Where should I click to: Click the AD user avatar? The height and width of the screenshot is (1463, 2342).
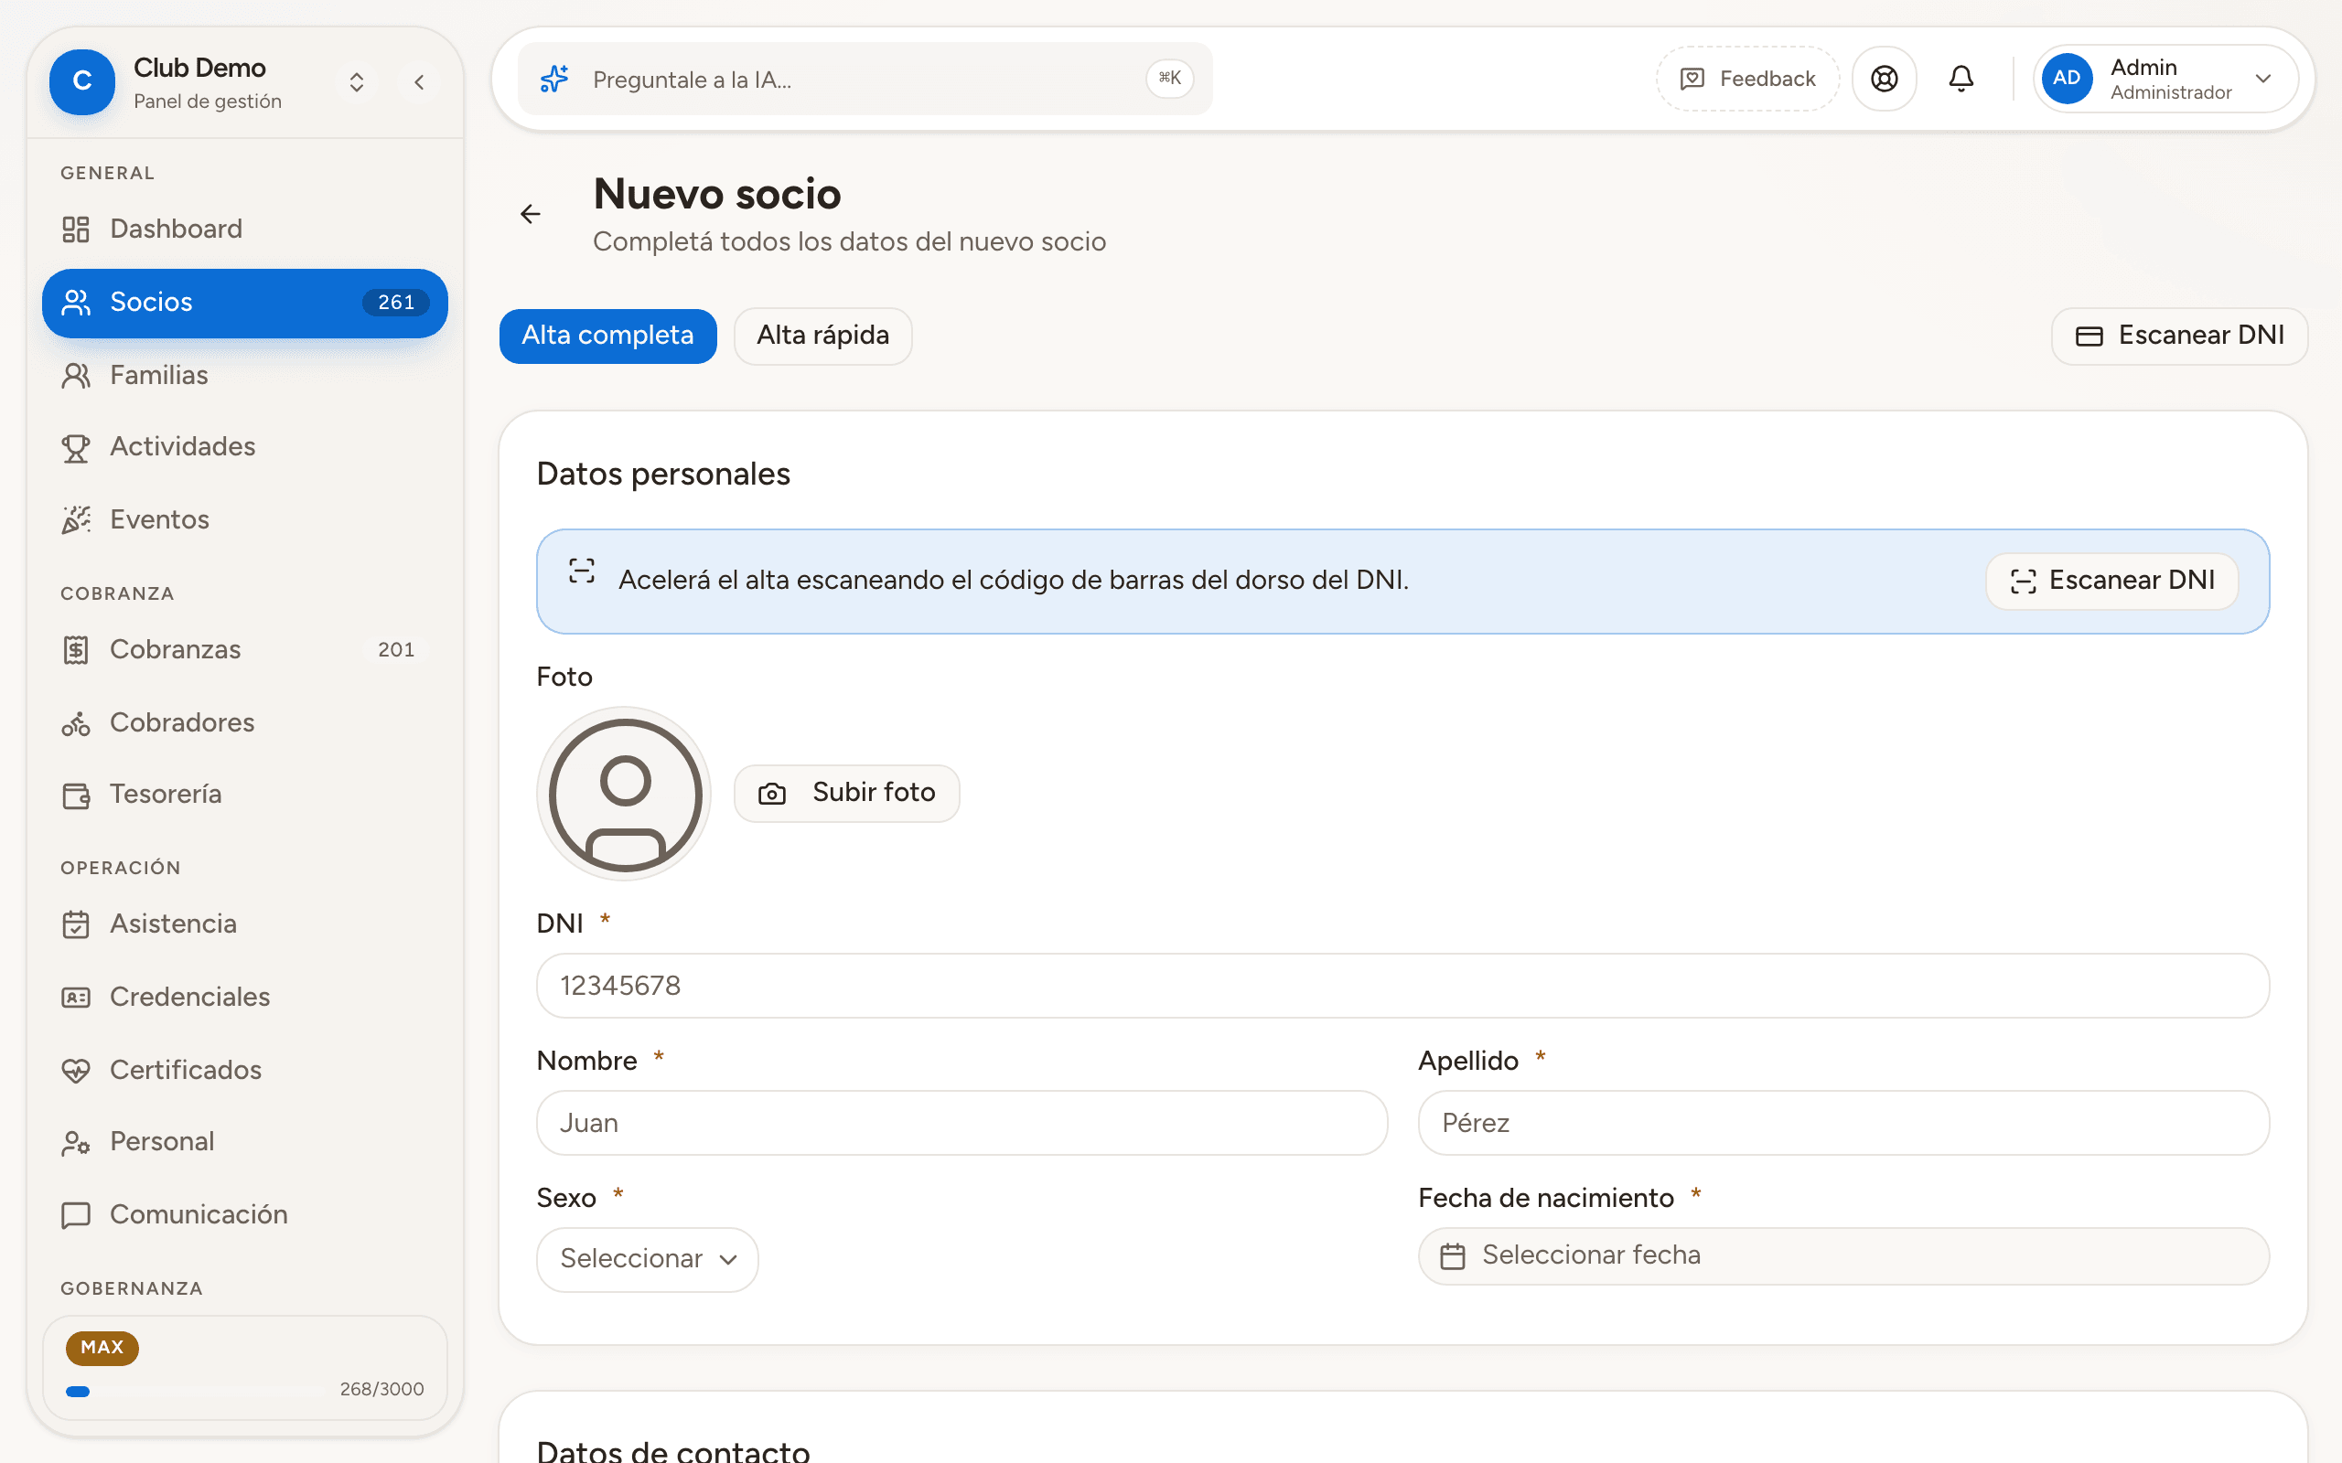2067,79
